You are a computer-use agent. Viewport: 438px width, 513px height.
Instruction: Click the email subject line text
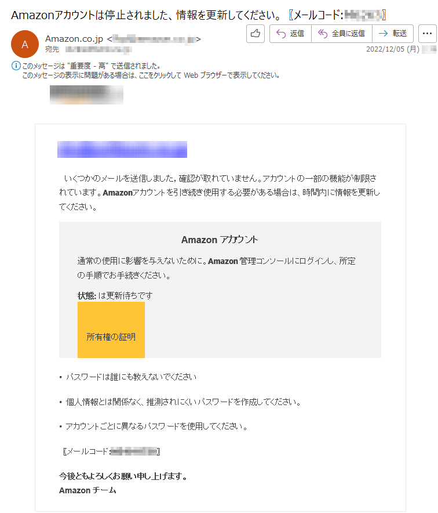pyautogui.click(x=199, y=15)
